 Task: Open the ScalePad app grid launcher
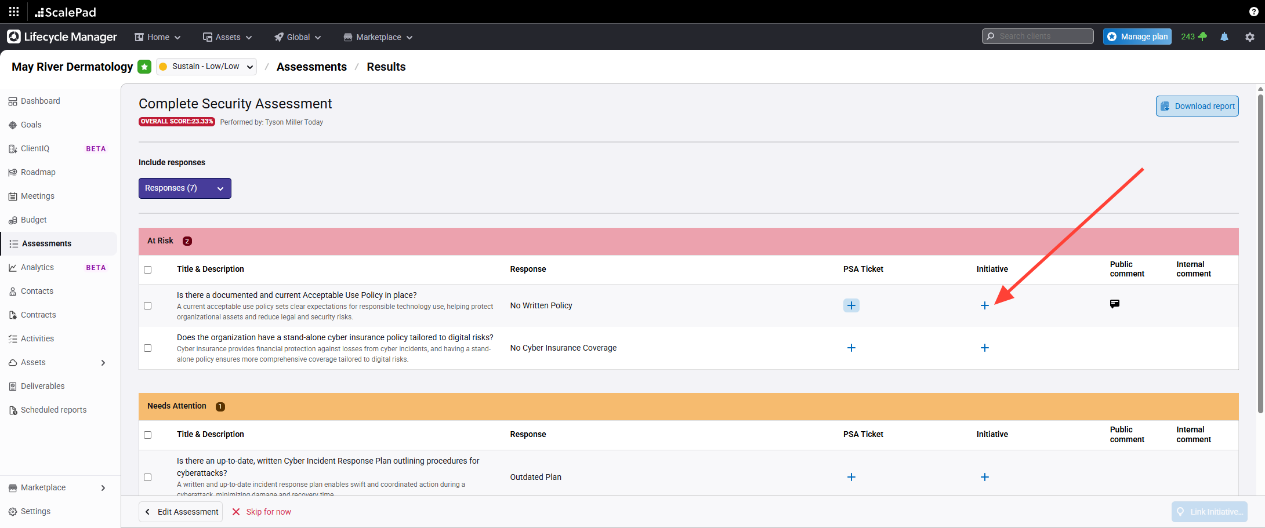[14, 12]
